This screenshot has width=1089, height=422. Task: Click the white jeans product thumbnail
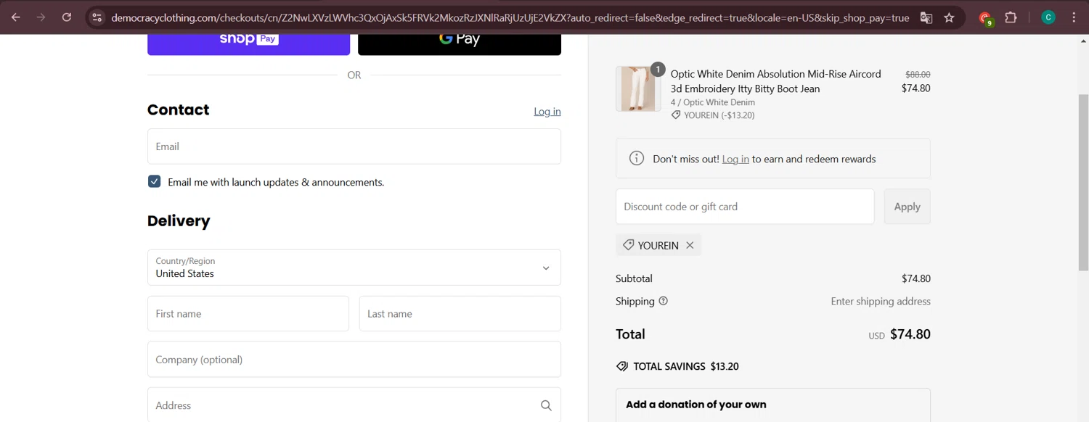click(x=638, y=88)
